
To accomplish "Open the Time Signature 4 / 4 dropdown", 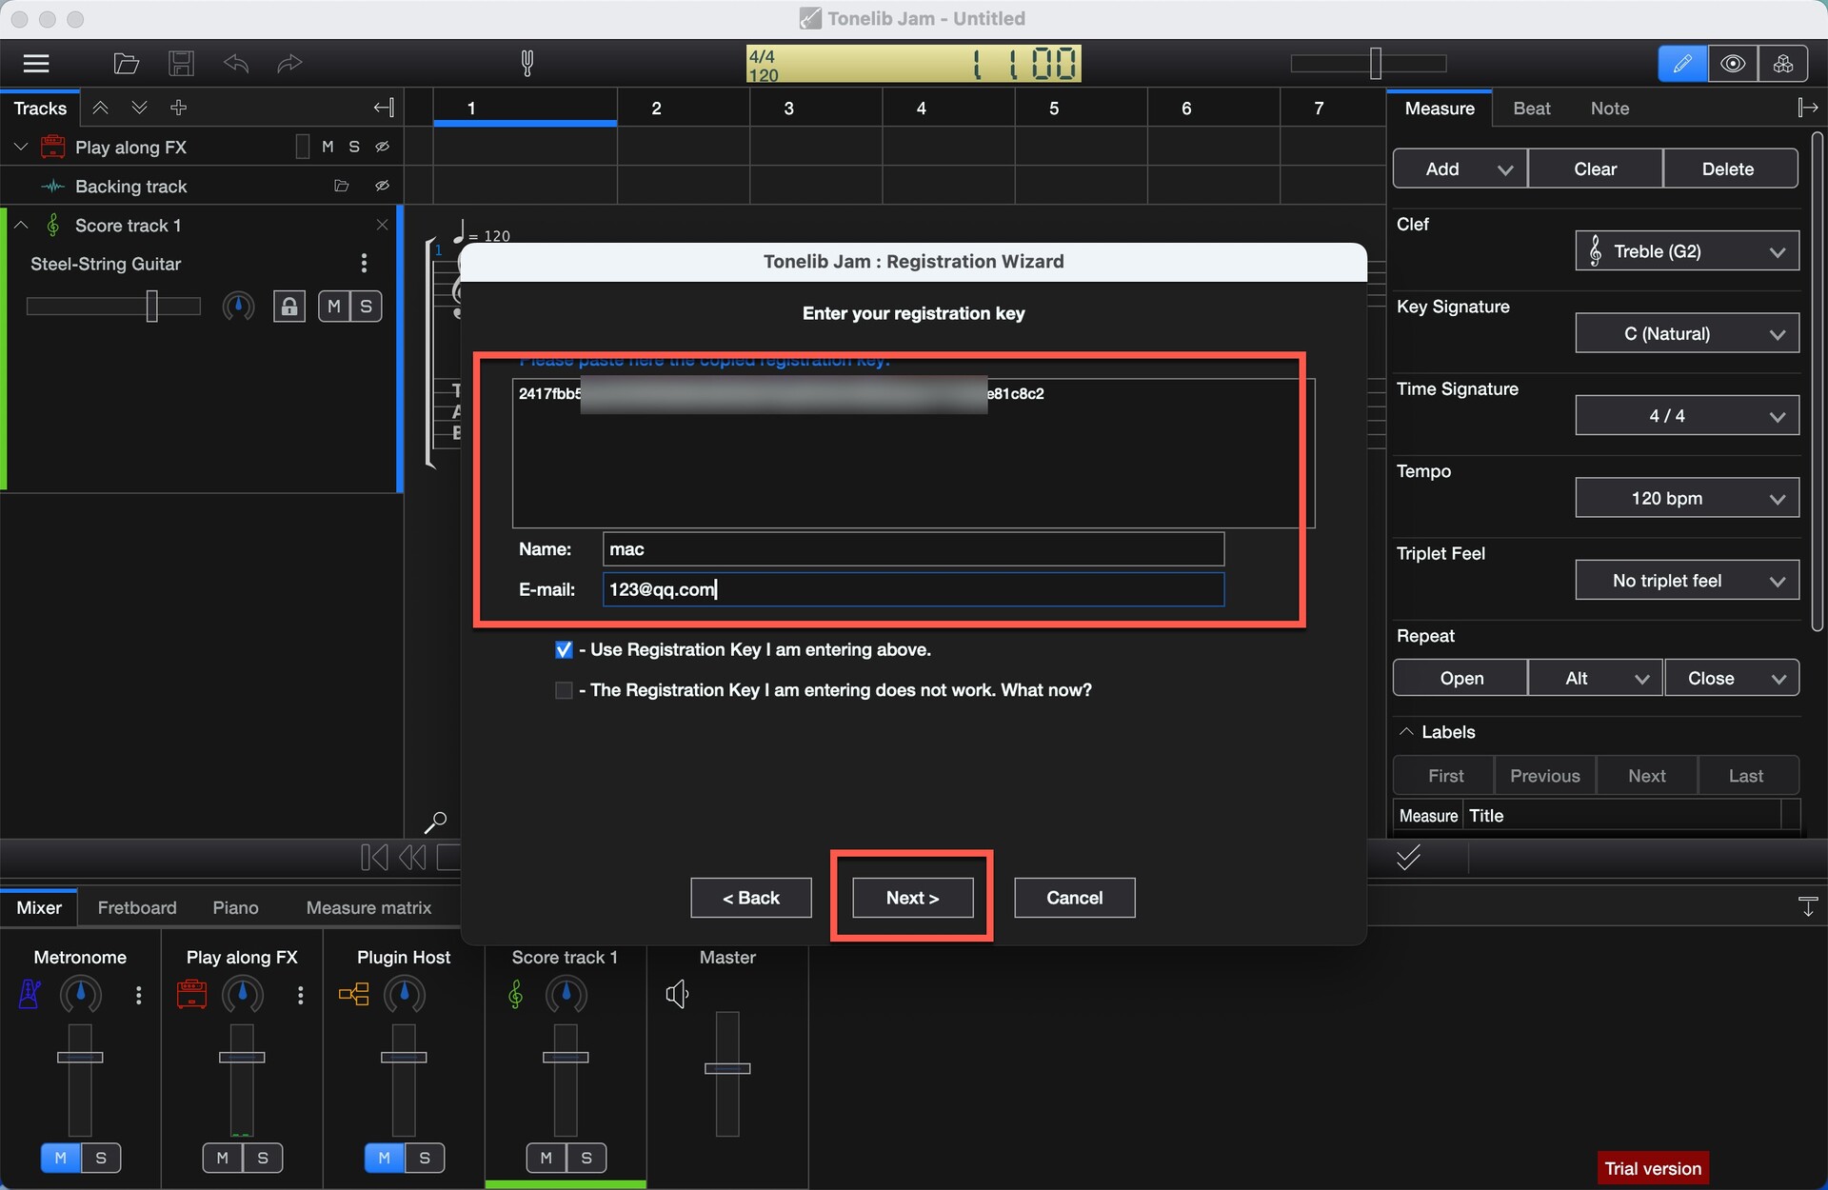I will coord(1687,416).
